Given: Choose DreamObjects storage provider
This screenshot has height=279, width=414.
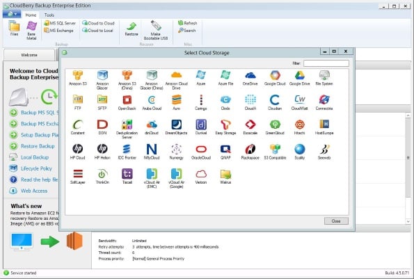Looking at the screenshot, I should pos(176,127).
